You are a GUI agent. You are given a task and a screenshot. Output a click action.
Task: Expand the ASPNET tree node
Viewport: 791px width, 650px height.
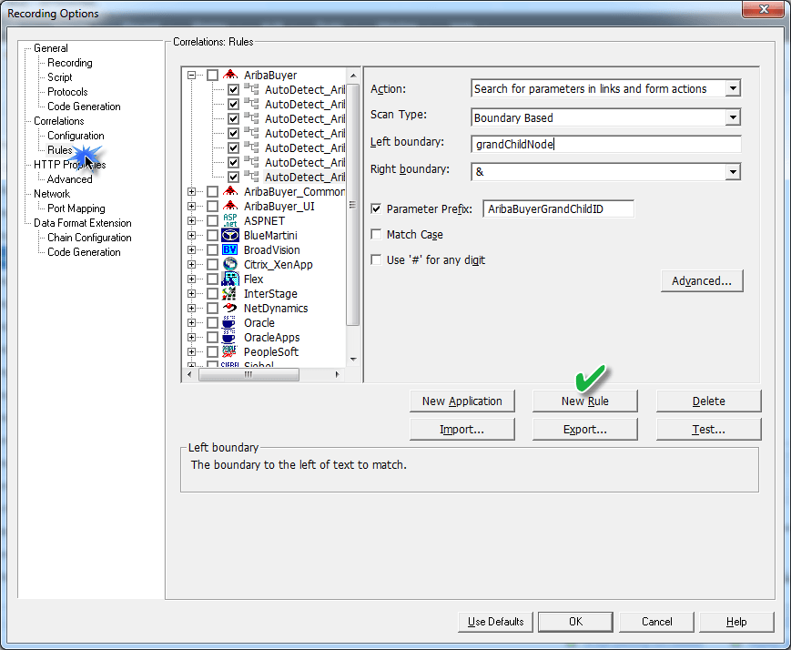click(192, 221)
